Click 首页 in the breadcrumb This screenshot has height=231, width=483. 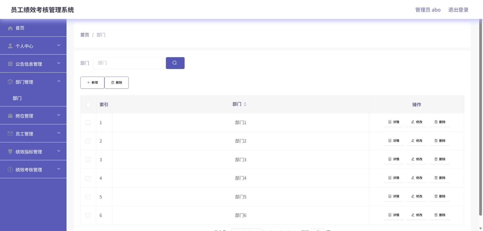[85, 35]
